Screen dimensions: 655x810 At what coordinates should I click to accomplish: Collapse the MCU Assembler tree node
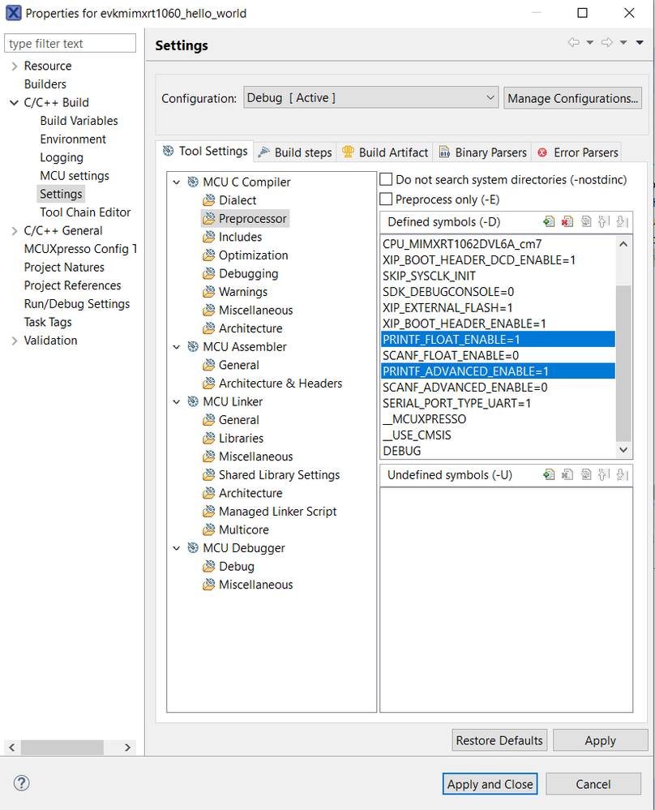point(177,347)
